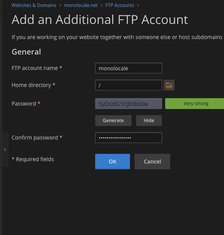Click the Add an Additional FTP Account title
Viewport: 224px width, 235px height.
point(100,20)
